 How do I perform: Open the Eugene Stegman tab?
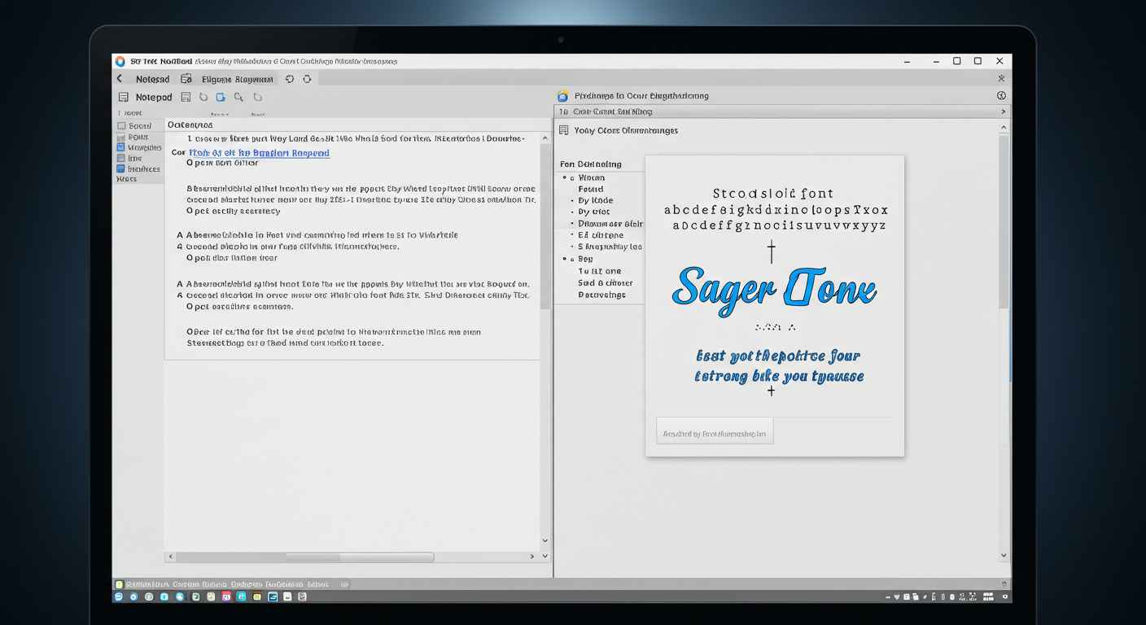(238, 79)
